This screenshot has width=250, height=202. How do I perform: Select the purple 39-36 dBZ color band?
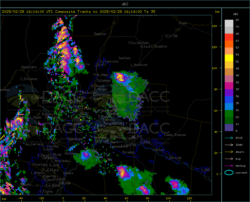click(x=229, y=93)
